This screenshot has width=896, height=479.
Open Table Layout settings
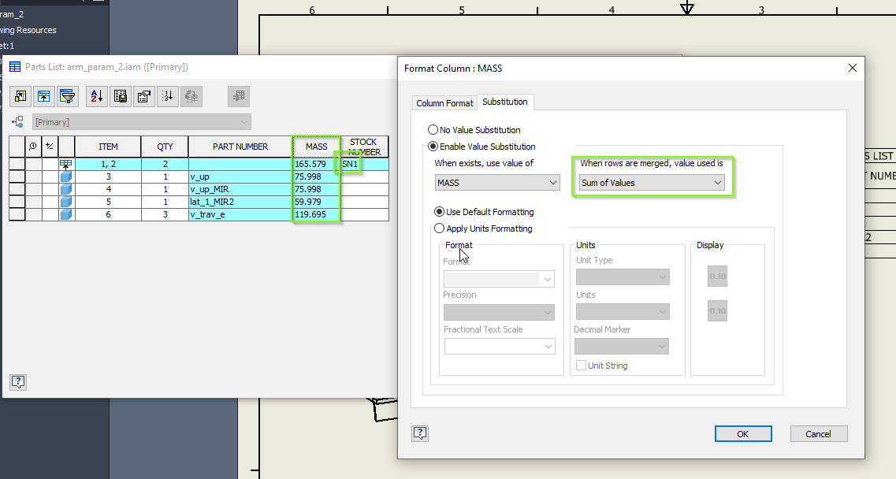[x=143, y=96]
